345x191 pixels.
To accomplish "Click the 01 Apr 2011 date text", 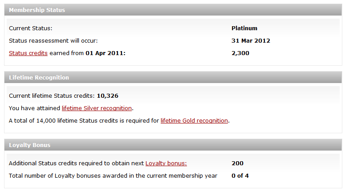I will click(x=105, y=53).
